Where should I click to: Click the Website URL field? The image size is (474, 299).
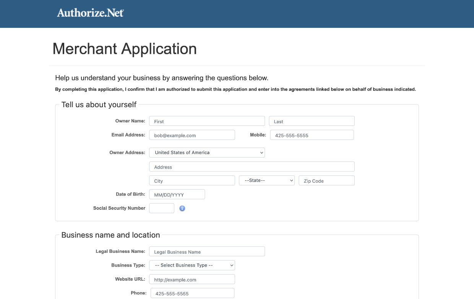[192, 279]
